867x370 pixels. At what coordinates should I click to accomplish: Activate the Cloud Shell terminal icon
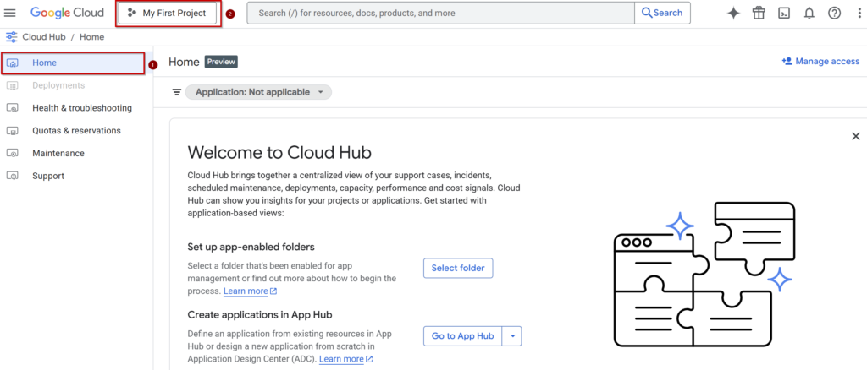[x=783, y=14]
